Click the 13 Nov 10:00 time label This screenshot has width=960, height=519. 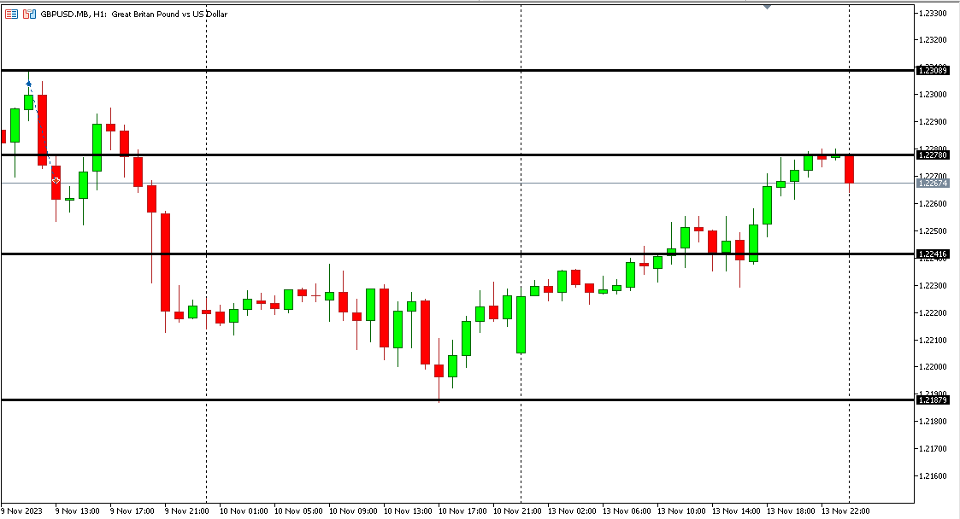(x=681, y=511)
